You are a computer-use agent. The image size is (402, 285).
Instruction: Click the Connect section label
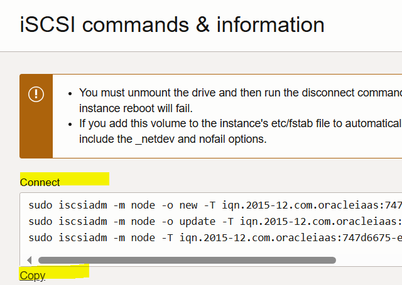(40, 182)
